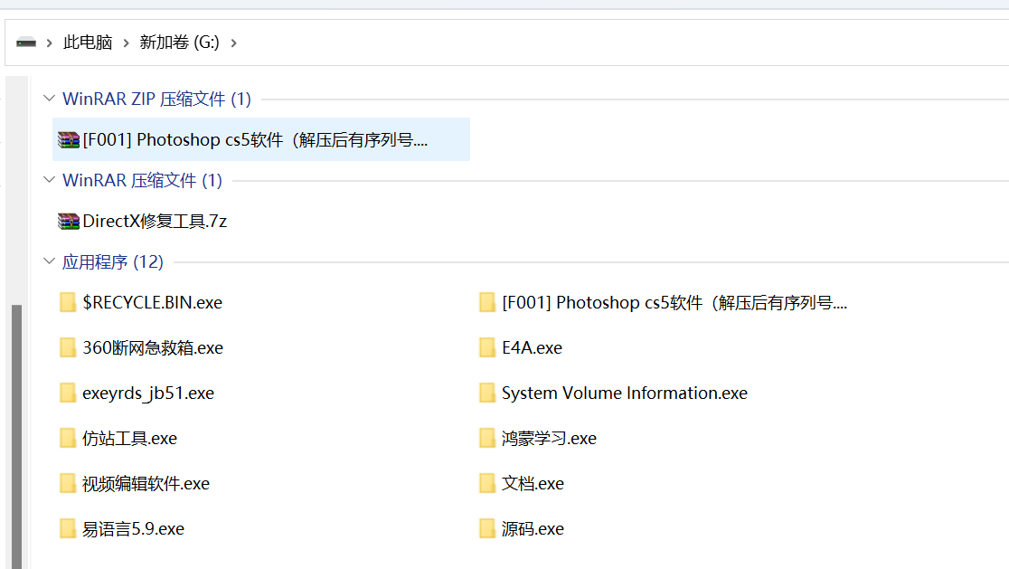Select the 源码.exe name

tap(533, 529)
